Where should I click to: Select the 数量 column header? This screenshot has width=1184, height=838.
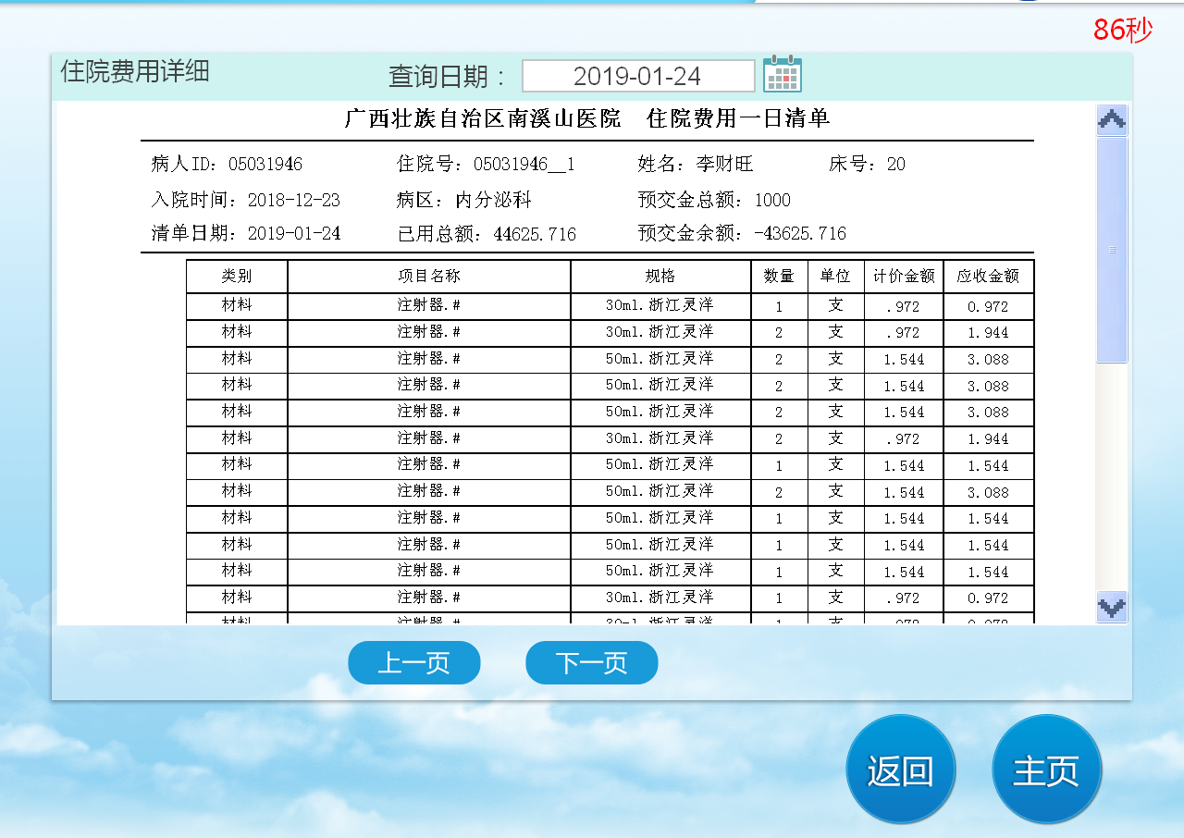click(779, 277)
